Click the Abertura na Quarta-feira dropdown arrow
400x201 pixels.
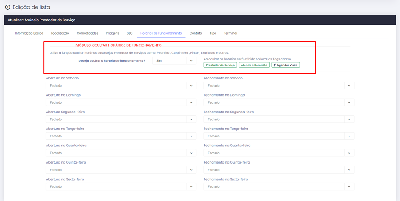tap(191, 153)
